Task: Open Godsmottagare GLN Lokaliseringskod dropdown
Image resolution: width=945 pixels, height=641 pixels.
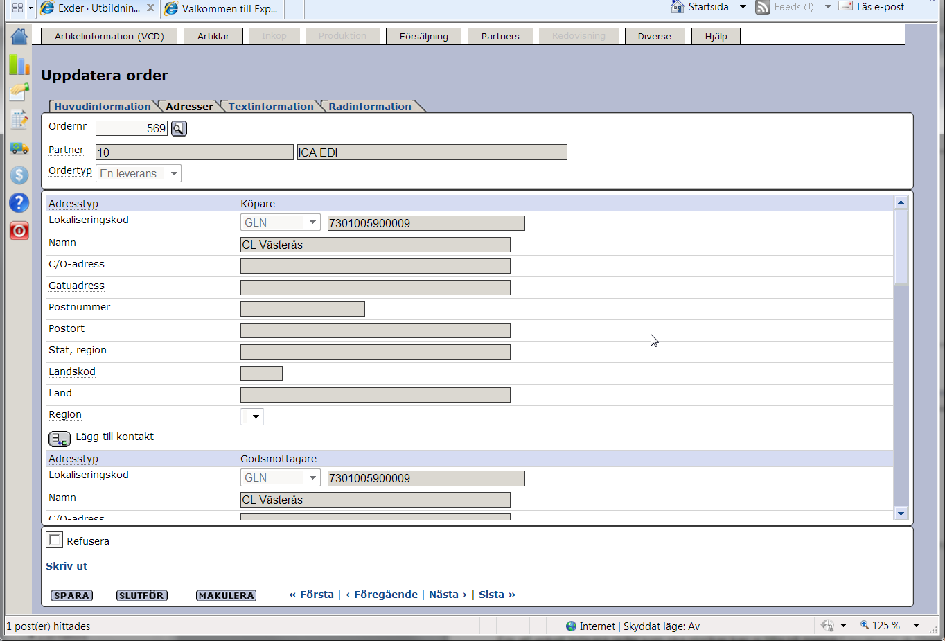Action: pos(280,477)
